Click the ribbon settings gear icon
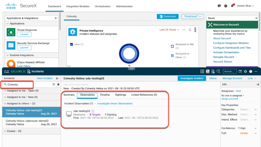Image resolution: width=261 pixels, height=147 pixels. pos(245,71)
